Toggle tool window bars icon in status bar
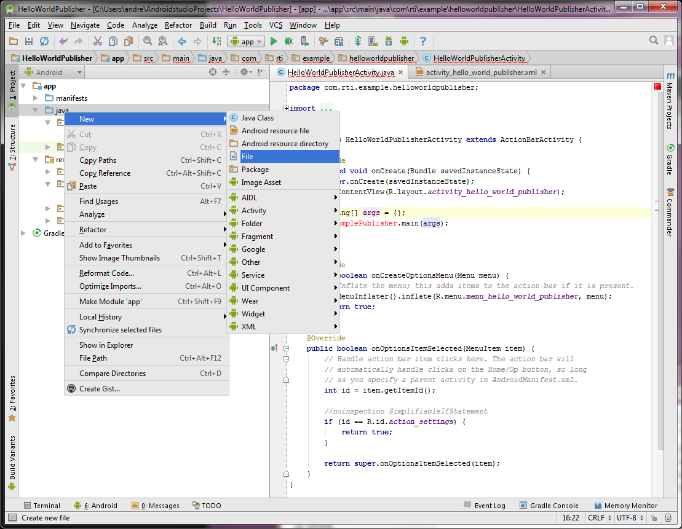Screen dimensions: 682x529 [x=12, y=518]
